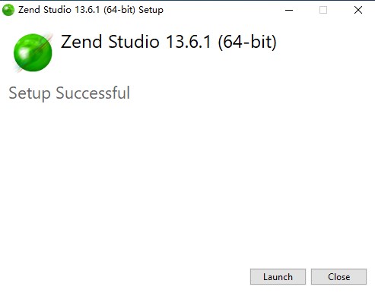The image size is (375, 293).
Task: Click the title bar text ending in "Setup"
Action: click(x=91, y=10)
